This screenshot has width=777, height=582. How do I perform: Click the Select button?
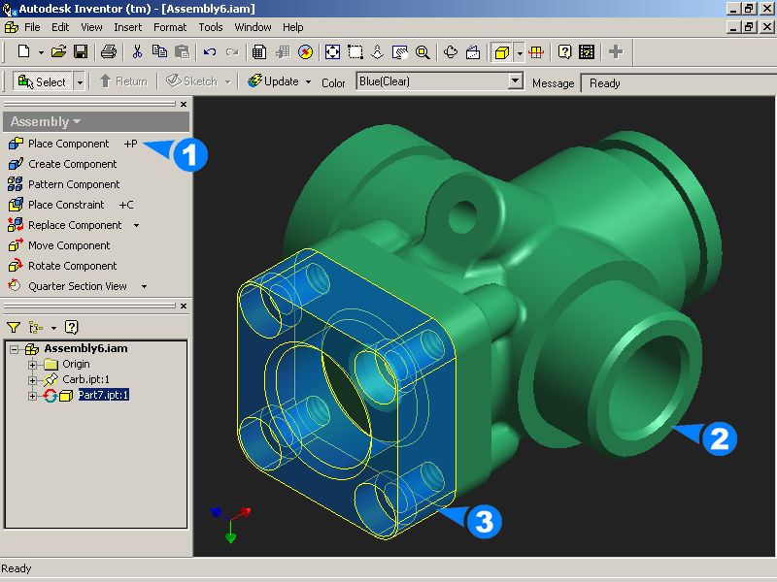tap(42, 81)
